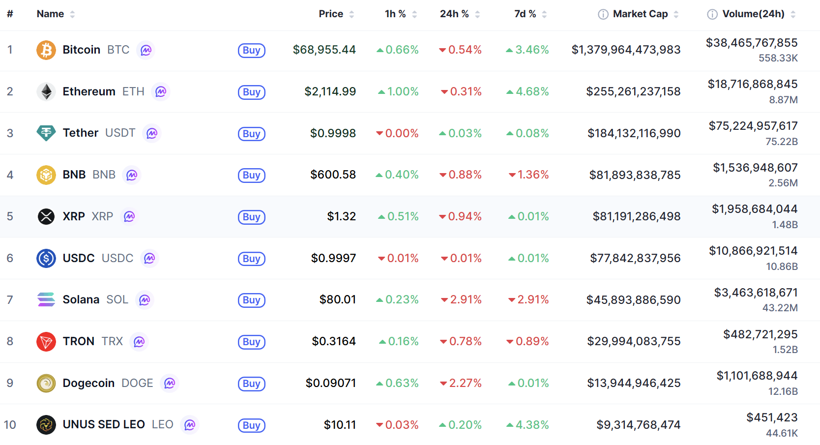
Task: Click Ethereum's market cap value
Action: [633, 91]
